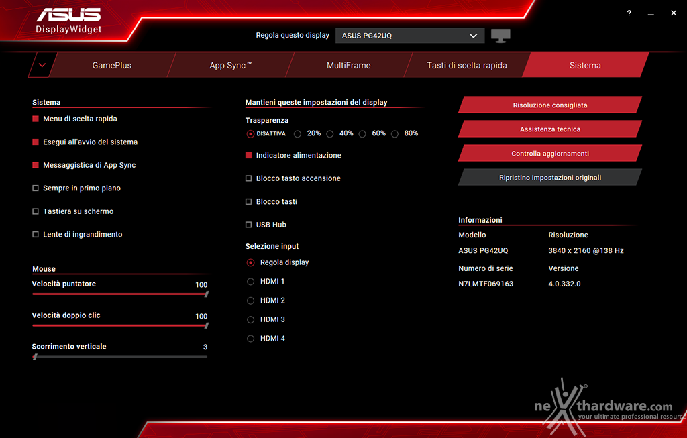687x438 pixels.
Task: Click resolution value 3840 x 2160 @138 Hz
Action: pos(586,251)
